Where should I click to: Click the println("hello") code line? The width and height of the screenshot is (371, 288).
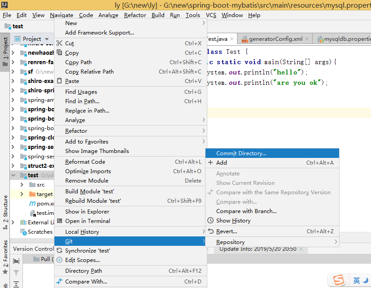point(257,72)
